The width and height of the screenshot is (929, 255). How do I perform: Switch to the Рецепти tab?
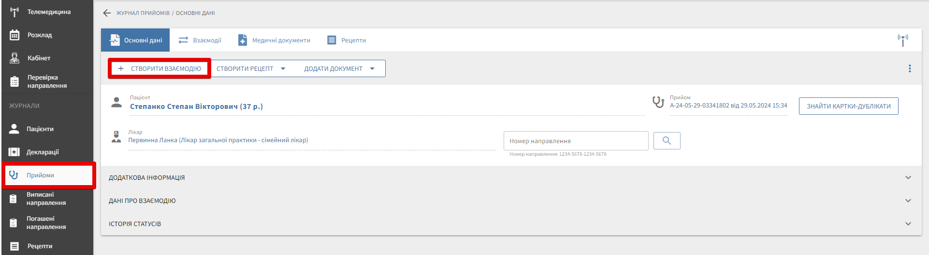[x=347, y=40]
